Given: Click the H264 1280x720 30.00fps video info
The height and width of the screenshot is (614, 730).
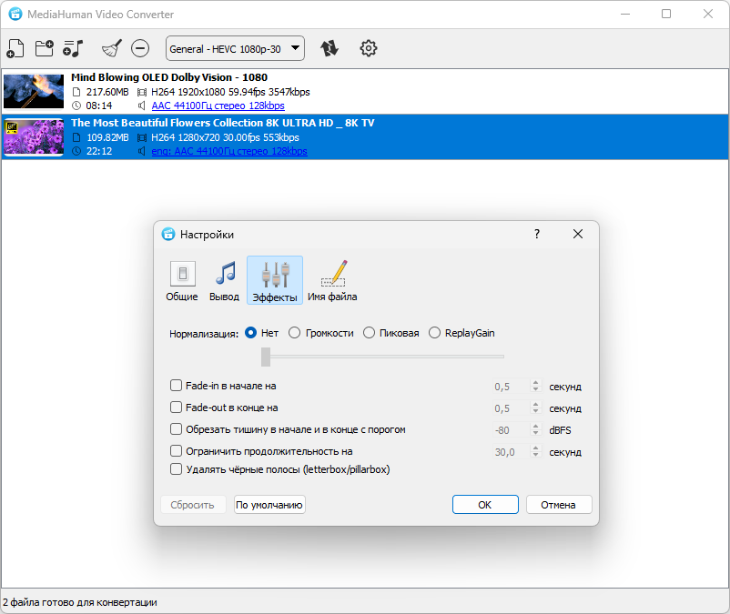Looking at the screenshot, I should (x=225, y=137).
